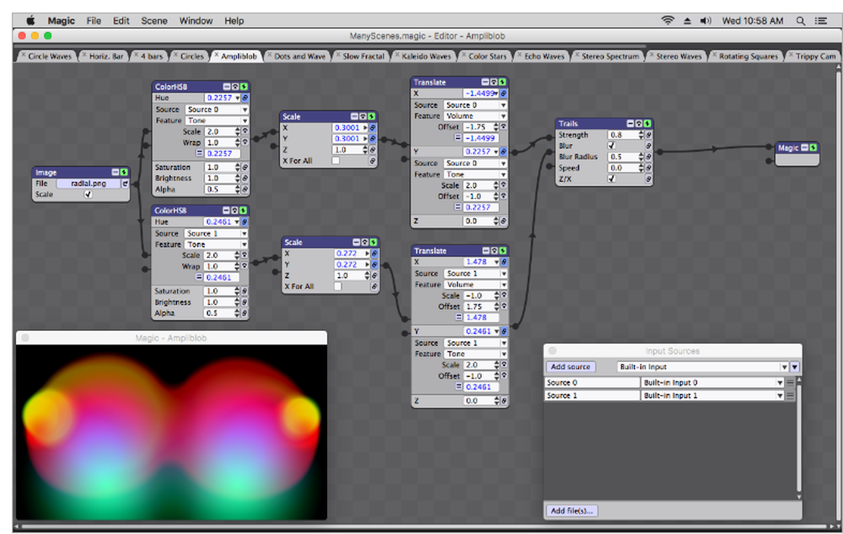The image size is (843, 534).
Task: Open the Built-in Input 1 dropdown
Action: pos(712,395)
